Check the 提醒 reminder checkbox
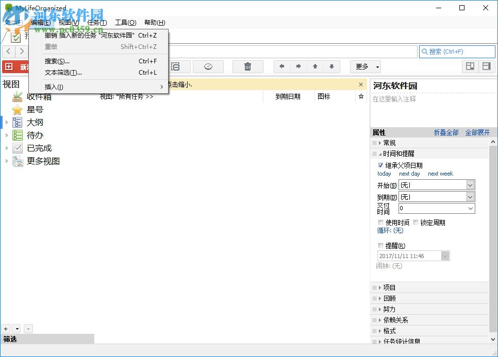The height and width of the screenshot is (357, 498). [x=380, y=246]
